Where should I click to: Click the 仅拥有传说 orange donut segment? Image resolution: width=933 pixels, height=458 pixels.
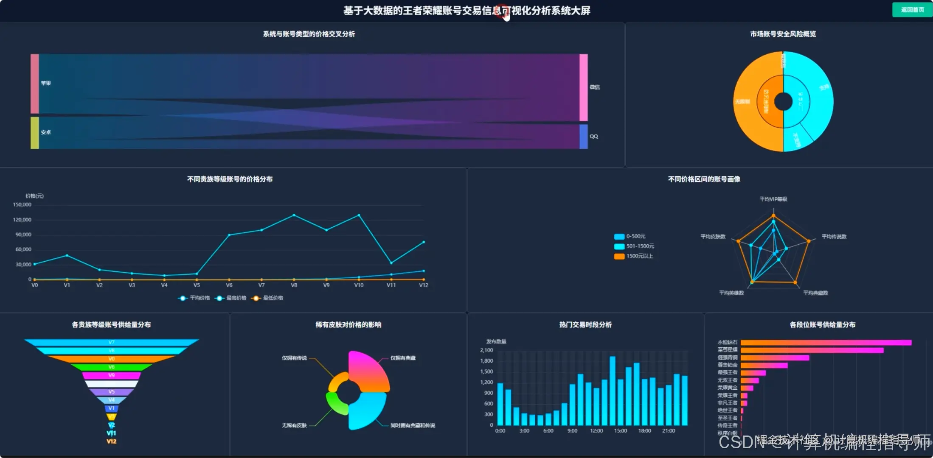click(336, 380)
